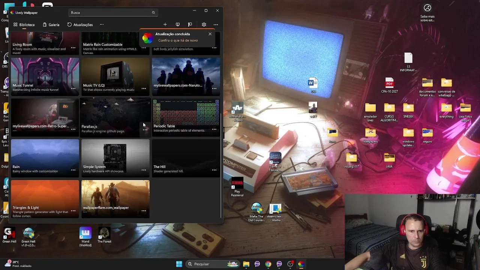Switch to the Biblioteca tab
Viewport: 480px width, 270px height.
24,25
